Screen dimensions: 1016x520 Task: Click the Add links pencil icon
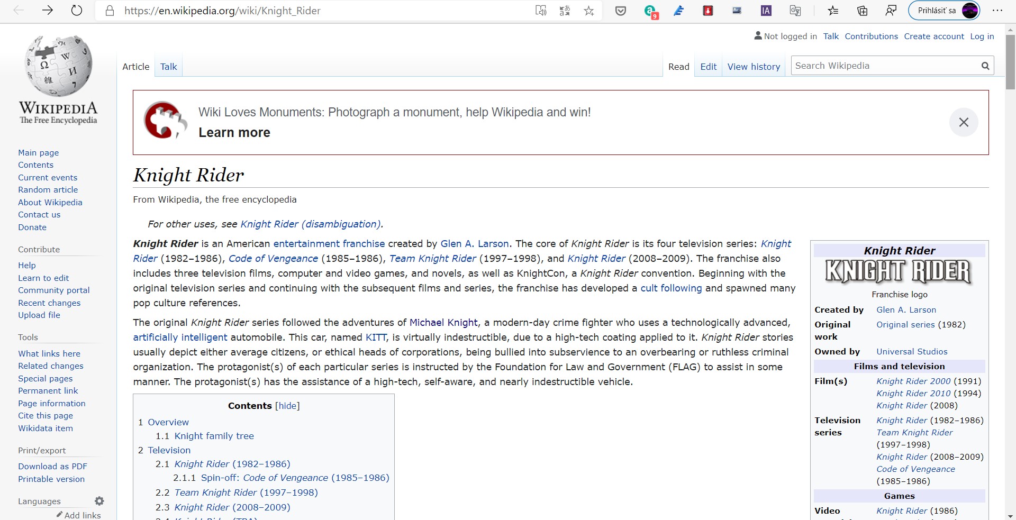[59, 514]
